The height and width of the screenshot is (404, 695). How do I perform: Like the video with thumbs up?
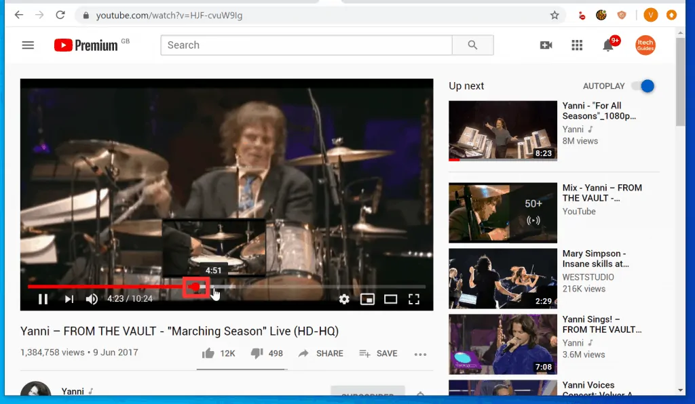(208, 353)
